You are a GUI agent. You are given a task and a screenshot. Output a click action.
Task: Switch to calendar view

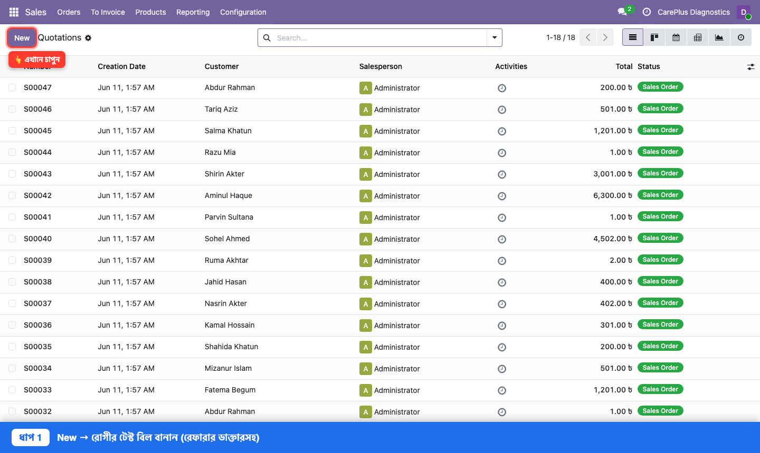(x=676, y=37)
